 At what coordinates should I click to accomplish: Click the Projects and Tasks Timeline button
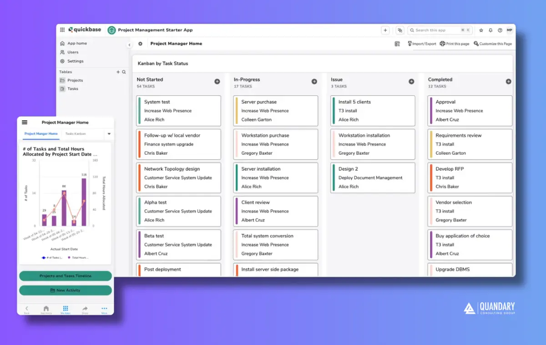[x=66, y=276]
